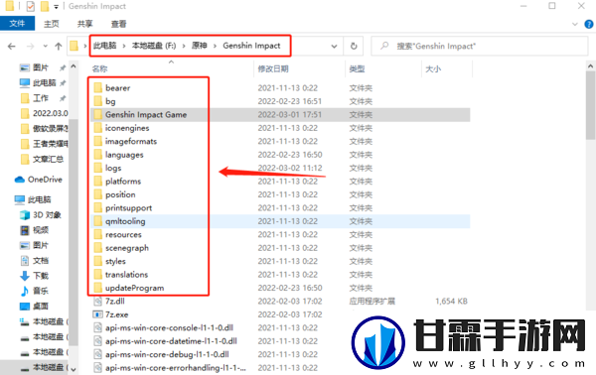Open quick access toolbar customize dropdown
596x375 pixels.
tap(56, 7)
